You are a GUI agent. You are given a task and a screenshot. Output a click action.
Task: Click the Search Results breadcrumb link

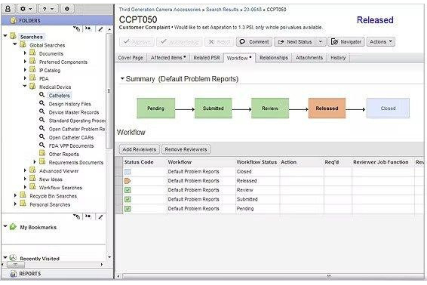coord(222,10)
